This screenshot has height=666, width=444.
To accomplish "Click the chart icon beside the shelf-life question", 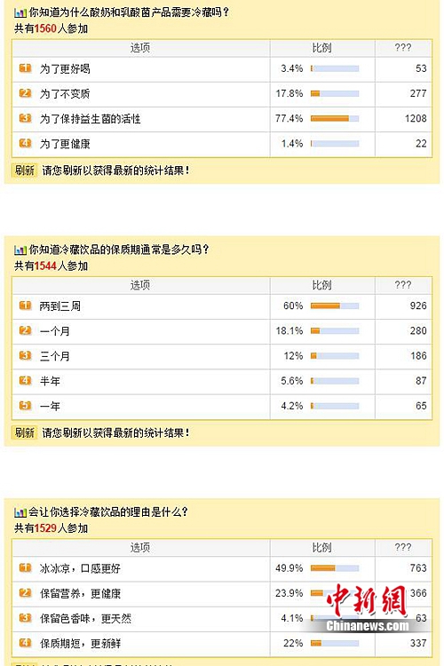I will [20, 250].
